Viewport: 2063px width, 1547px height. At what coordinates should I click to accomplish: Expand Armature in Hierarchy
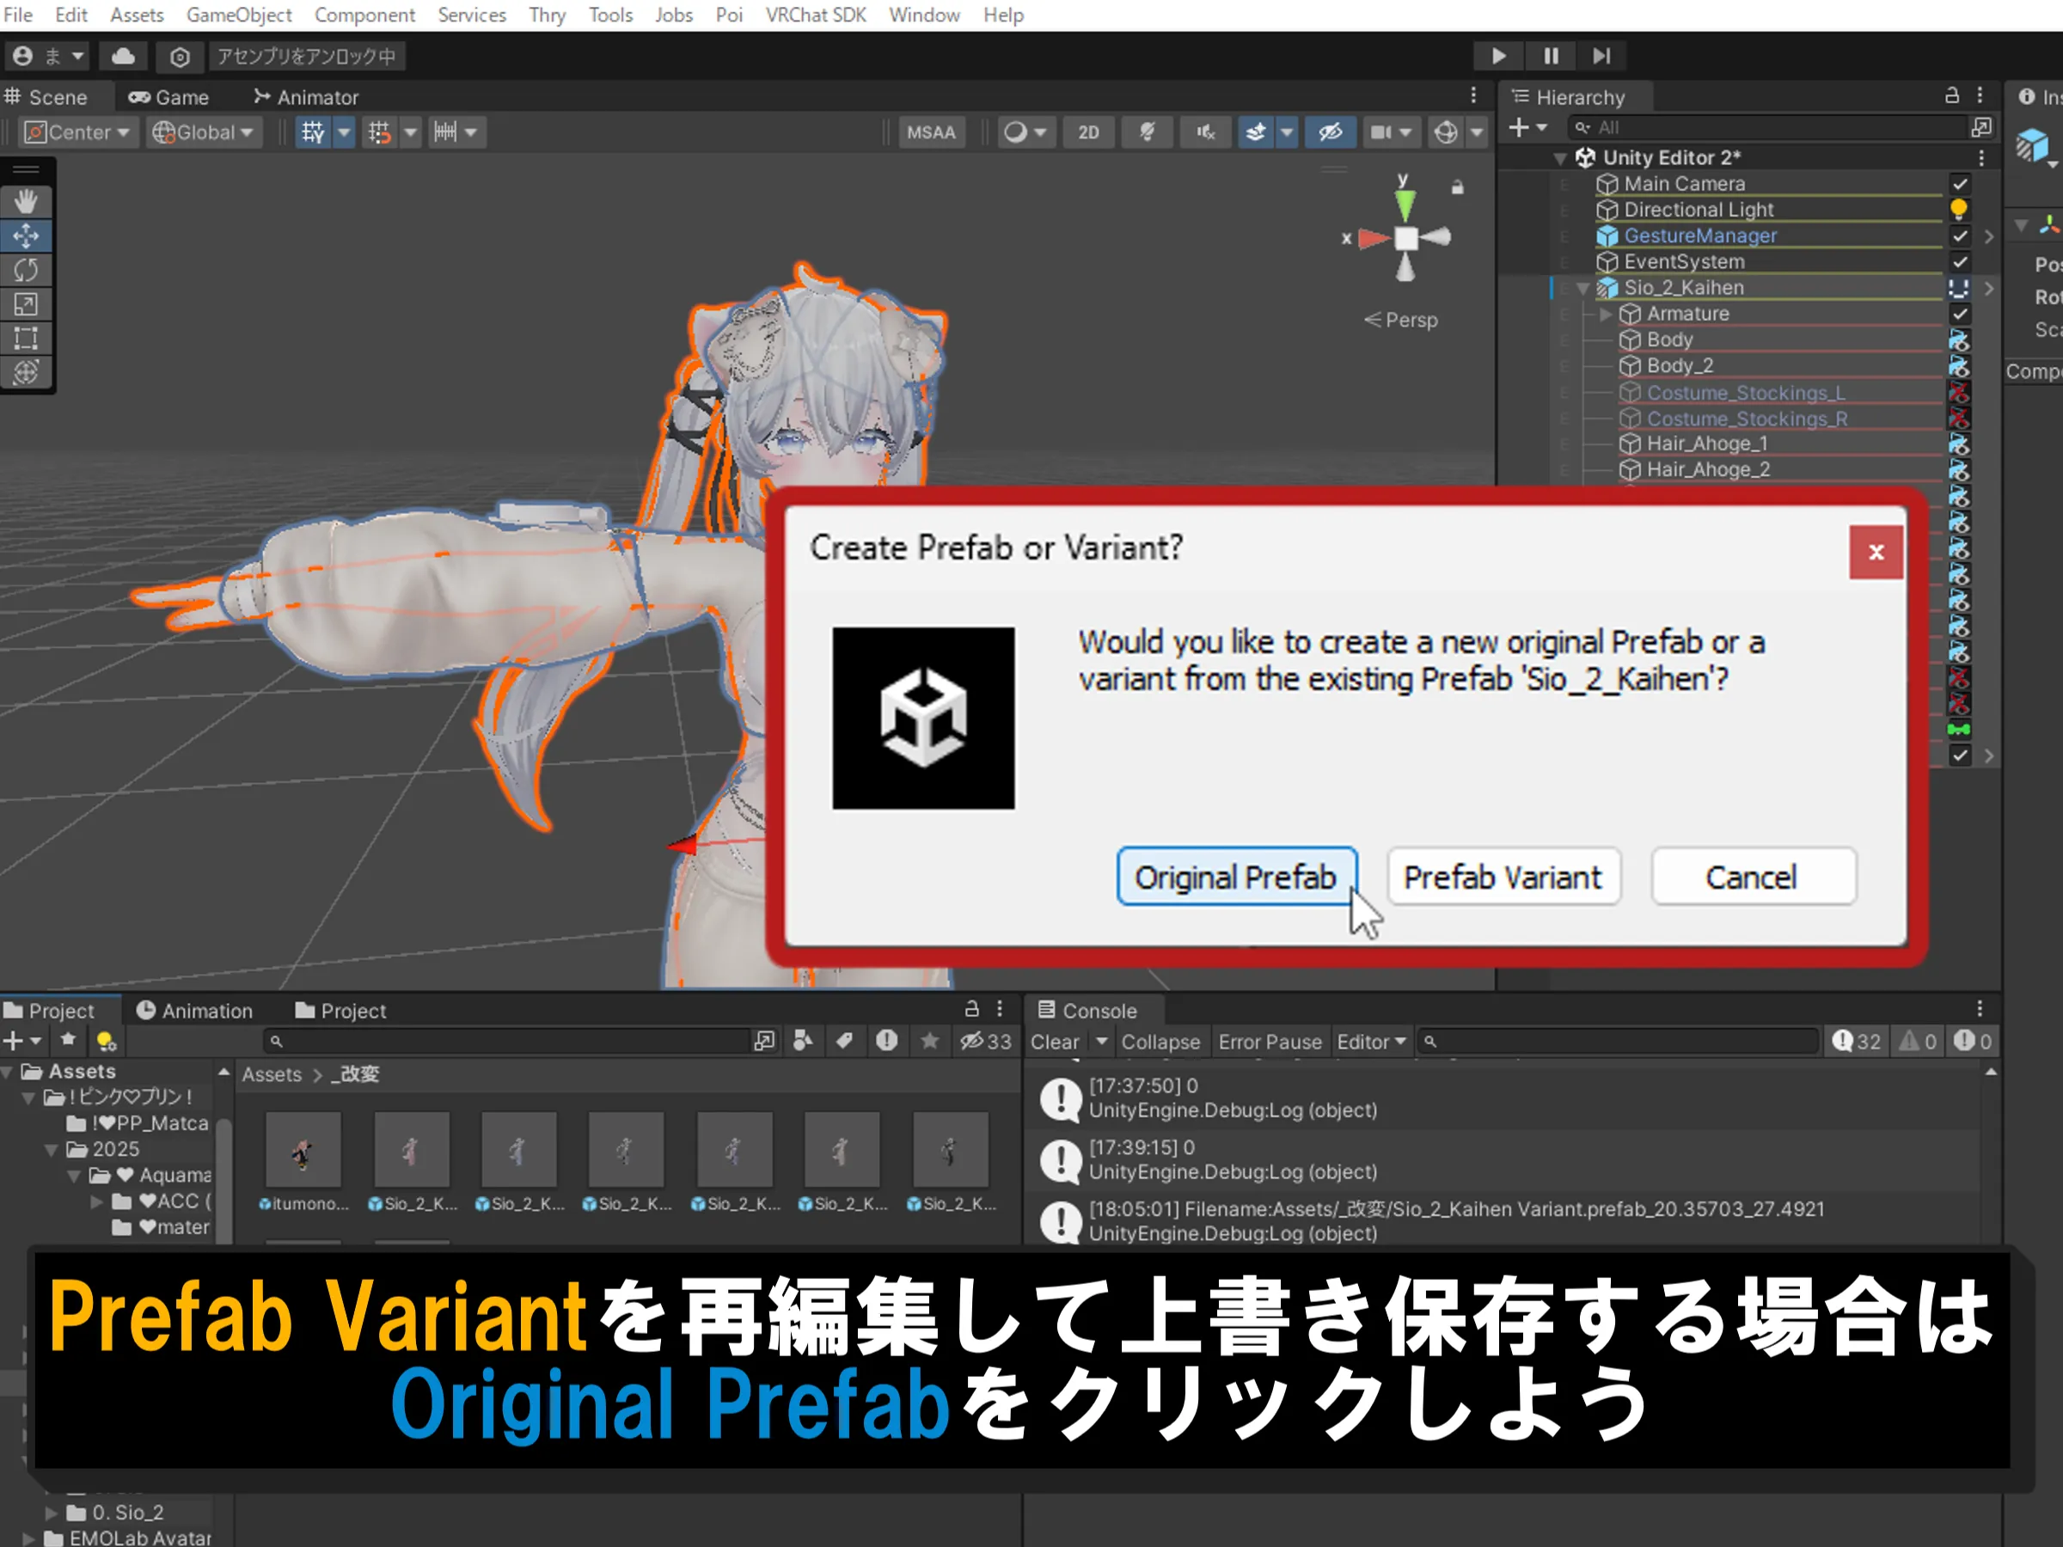[1605, 315]
